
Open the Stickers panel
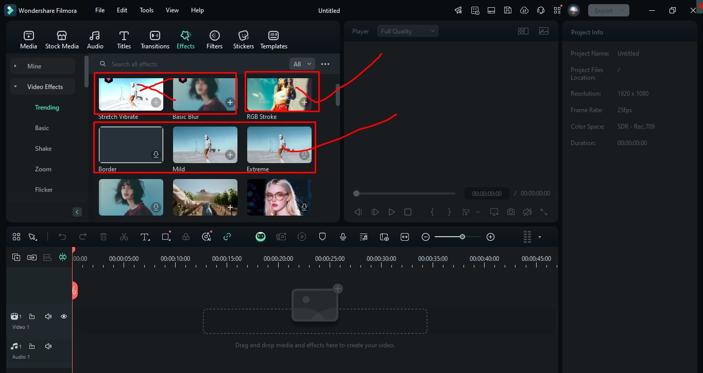(x=243, y=40)
